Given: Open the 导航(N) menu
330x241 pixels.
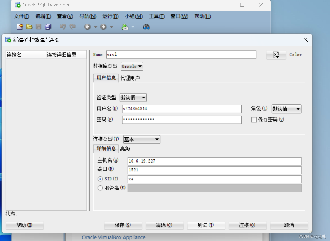Looking at the screenshot, I should click(x=88, y=16).
